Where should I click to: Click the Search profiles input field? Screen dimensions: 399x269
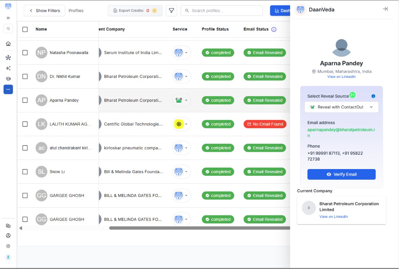tap(222, 11)
